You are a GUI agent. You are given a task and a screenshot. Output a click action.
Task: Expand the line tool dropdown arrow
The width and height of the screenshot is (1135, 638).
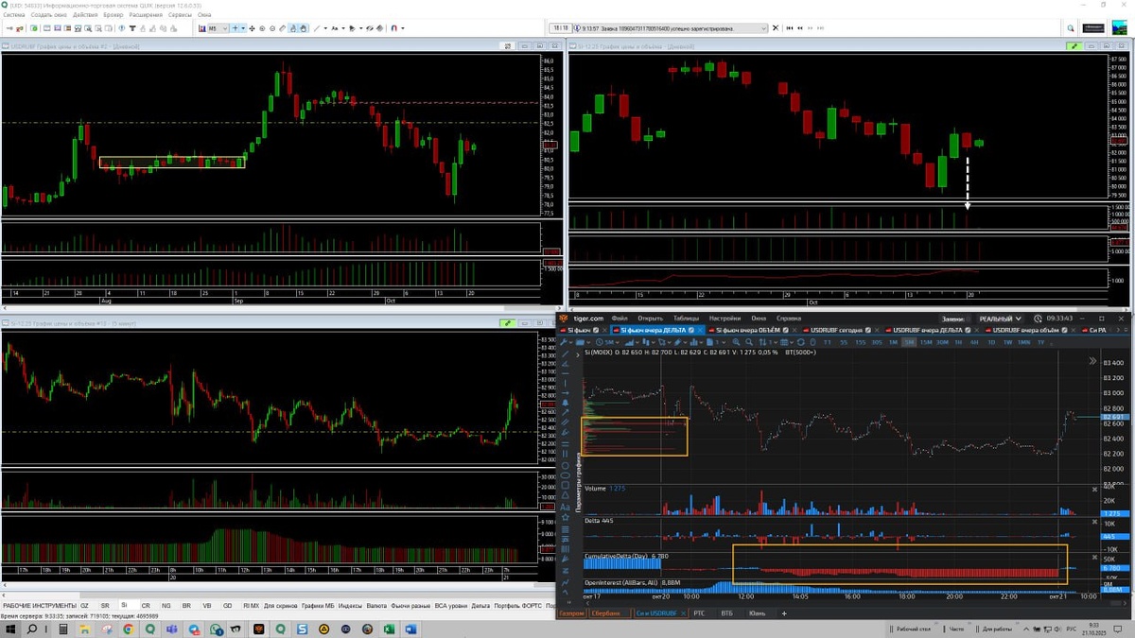pyautogui.click(x=325, y=28)
